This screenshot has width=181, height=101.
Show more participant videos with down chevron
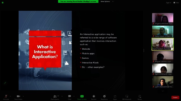[163, 91]
